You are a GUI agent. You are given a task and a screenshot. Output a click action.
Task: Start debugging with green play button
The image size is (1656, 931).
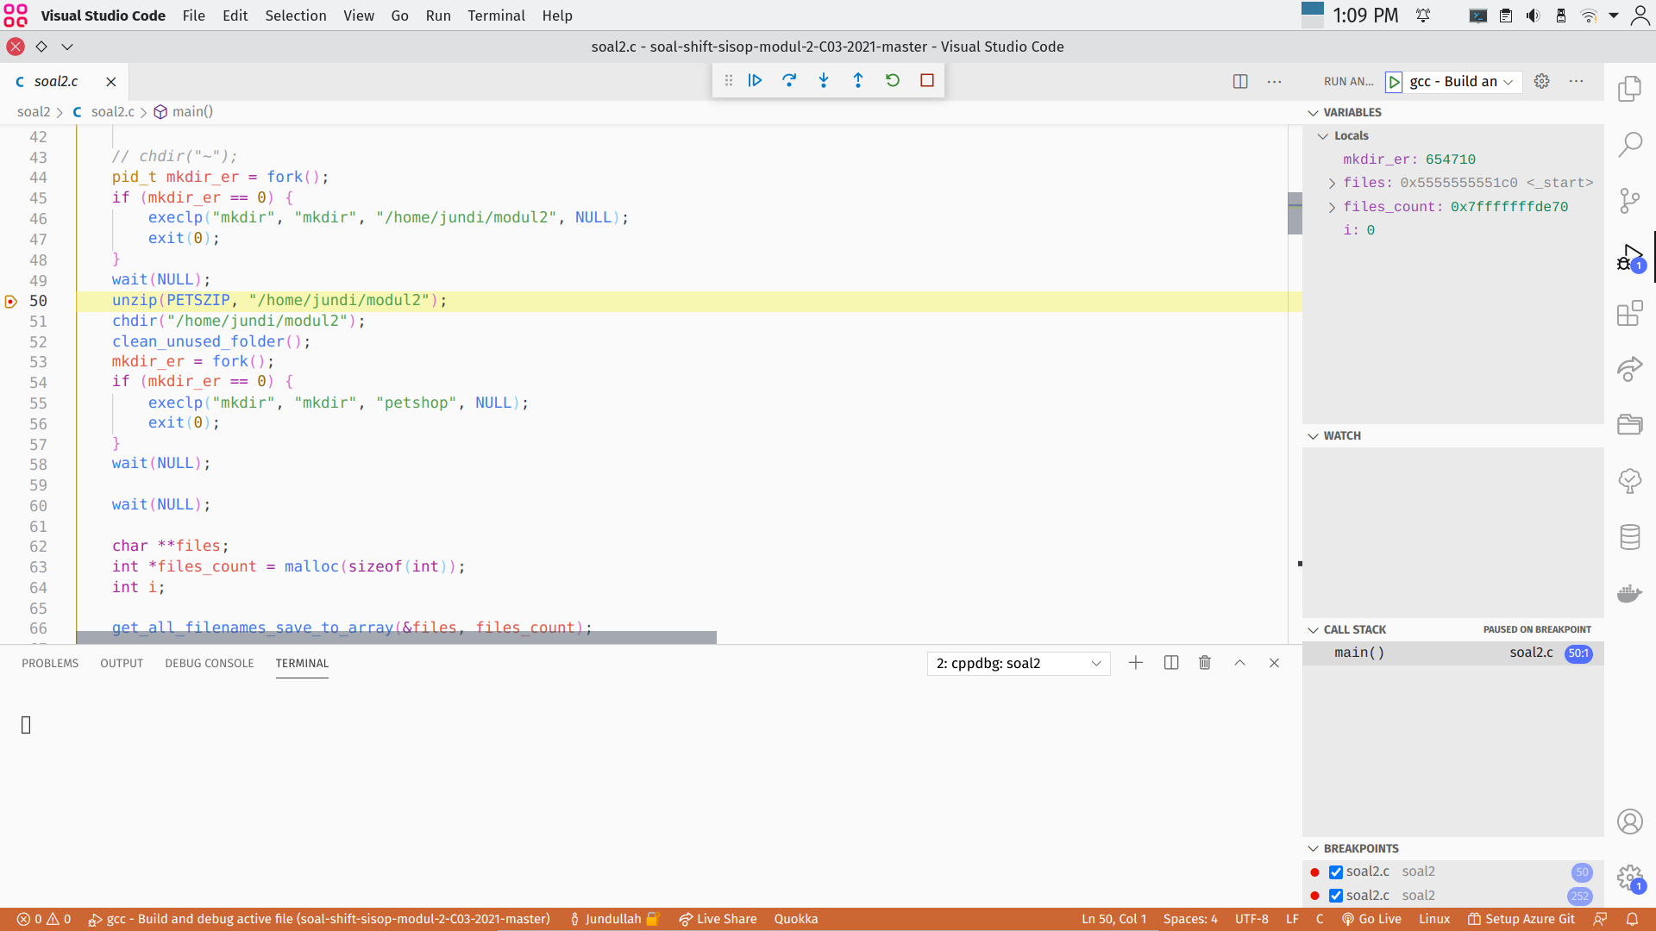click(1394, 82)
